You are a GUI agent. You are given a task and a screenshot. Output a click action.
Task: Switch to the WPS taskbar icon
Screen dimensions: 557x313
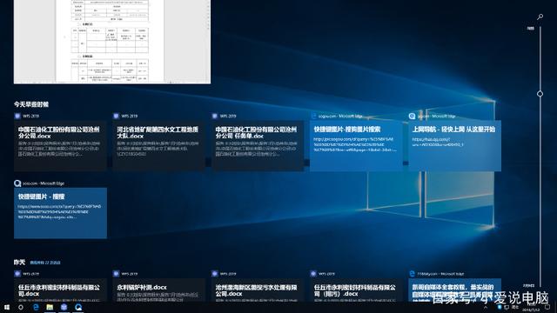click(64, 307)
